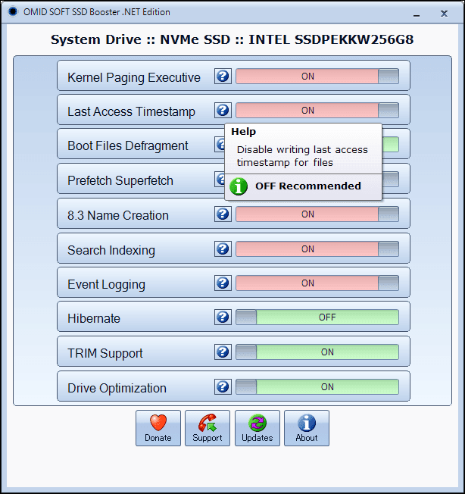Click the 'Disable writing last access' description

pyautogui.click(x=302, y=156)
